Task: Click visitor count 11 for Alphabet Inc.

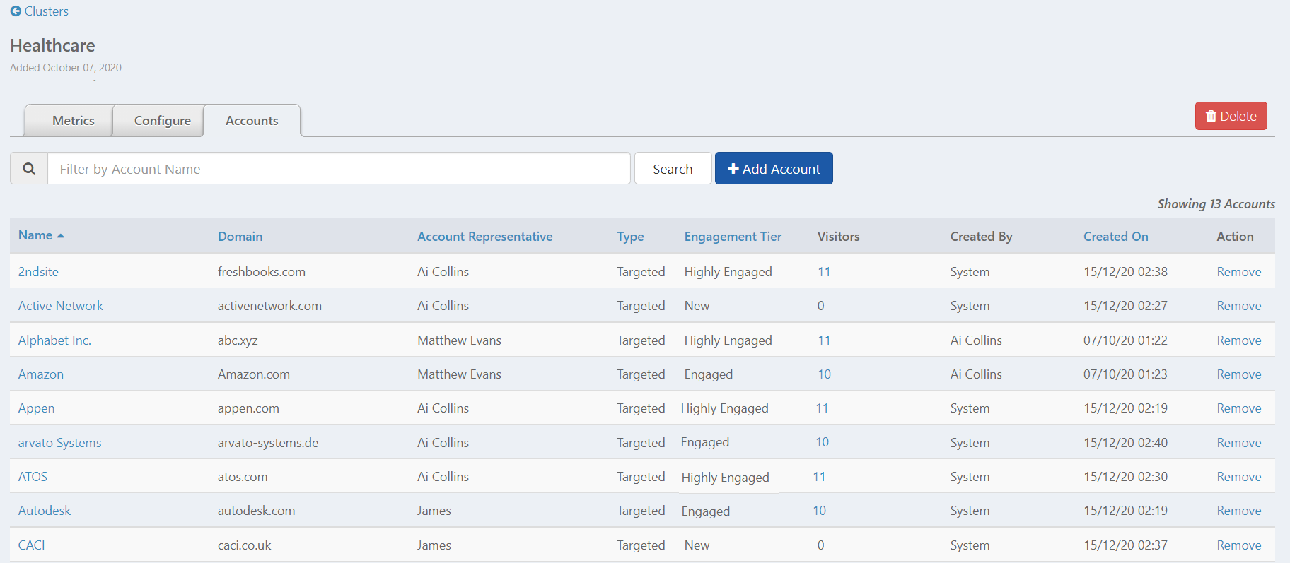Action: pos(824,340)
